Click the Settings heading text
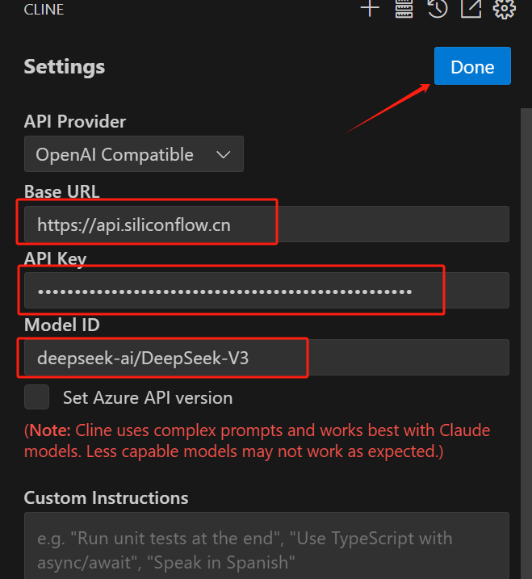The width and height of the screenshot is (532, 579). point(65,66)
